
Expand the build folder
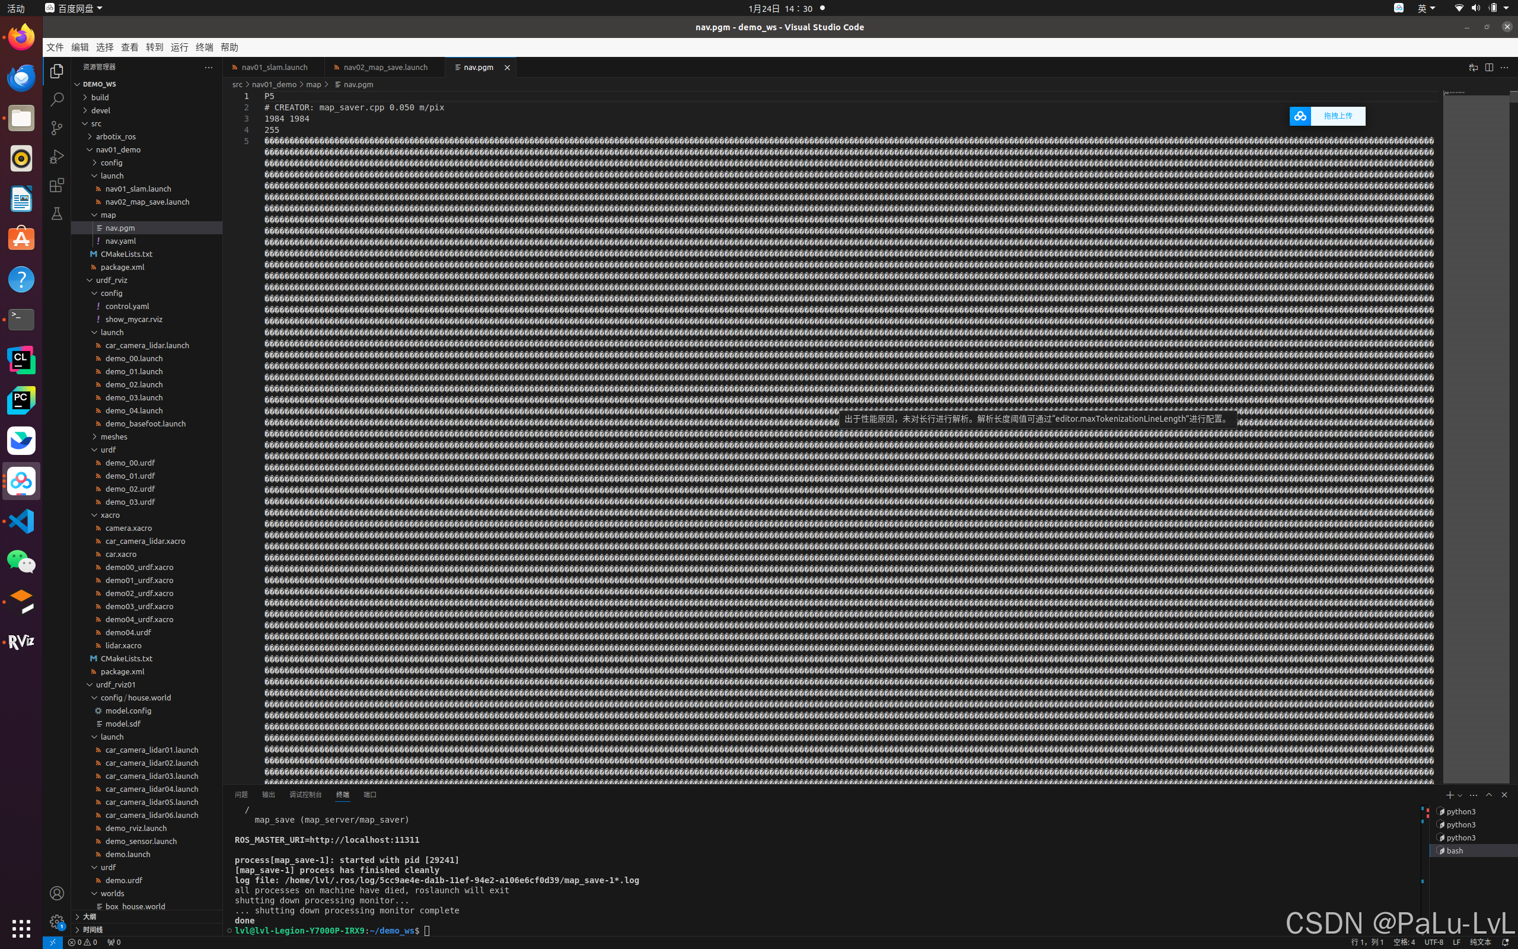click(100, 97)
